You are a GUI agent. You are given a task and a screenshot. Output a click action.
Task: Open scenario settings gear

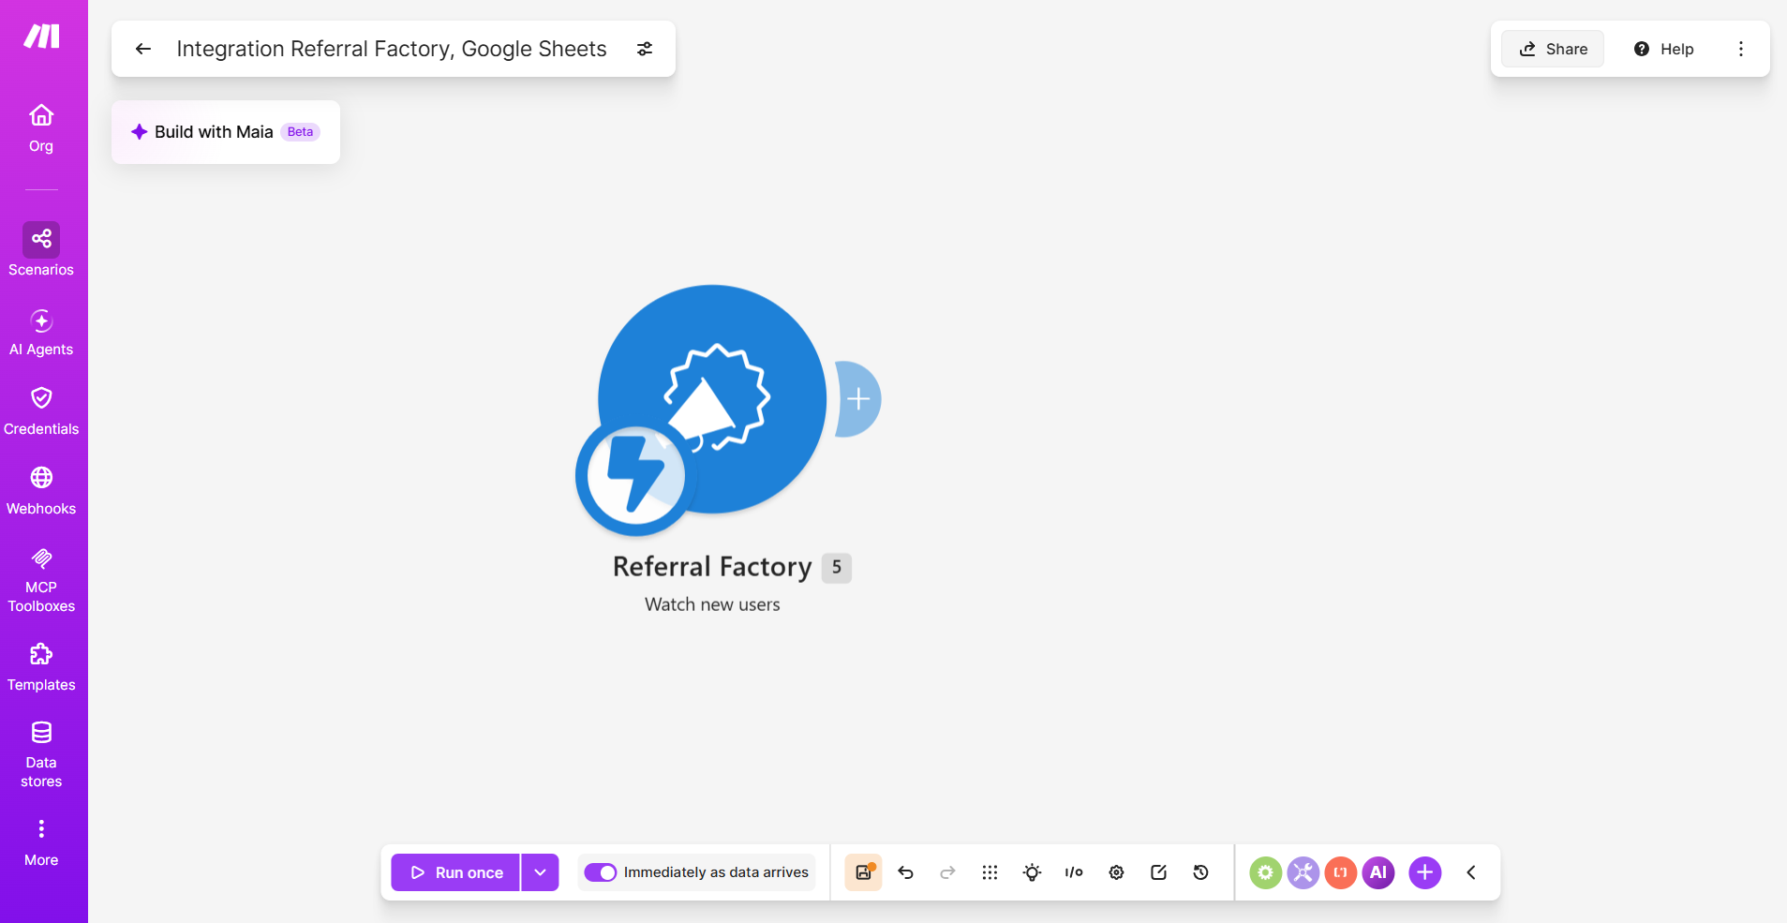[x=1116, y=872]
